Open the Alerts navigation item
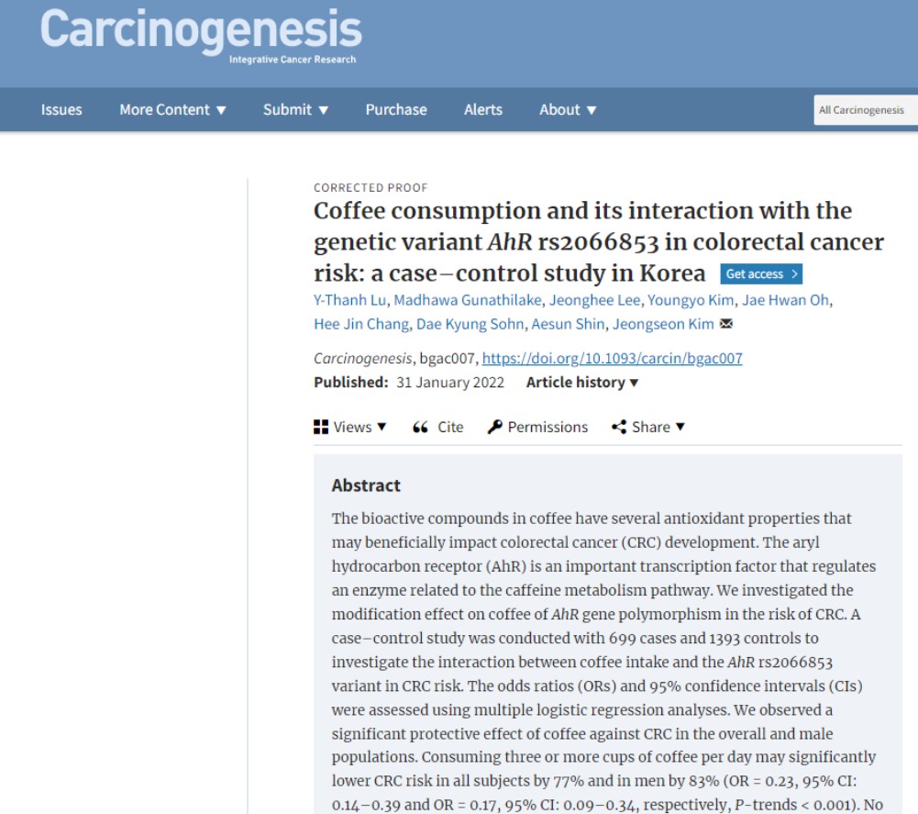The height and width of the screenshot is (814, 918). coord(483,109)
